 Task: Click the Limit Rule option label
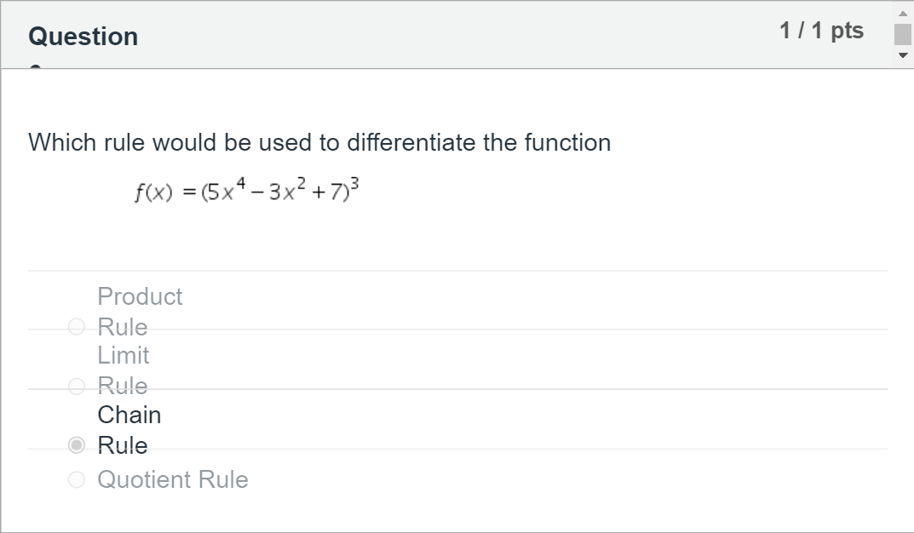pos(124,370)
